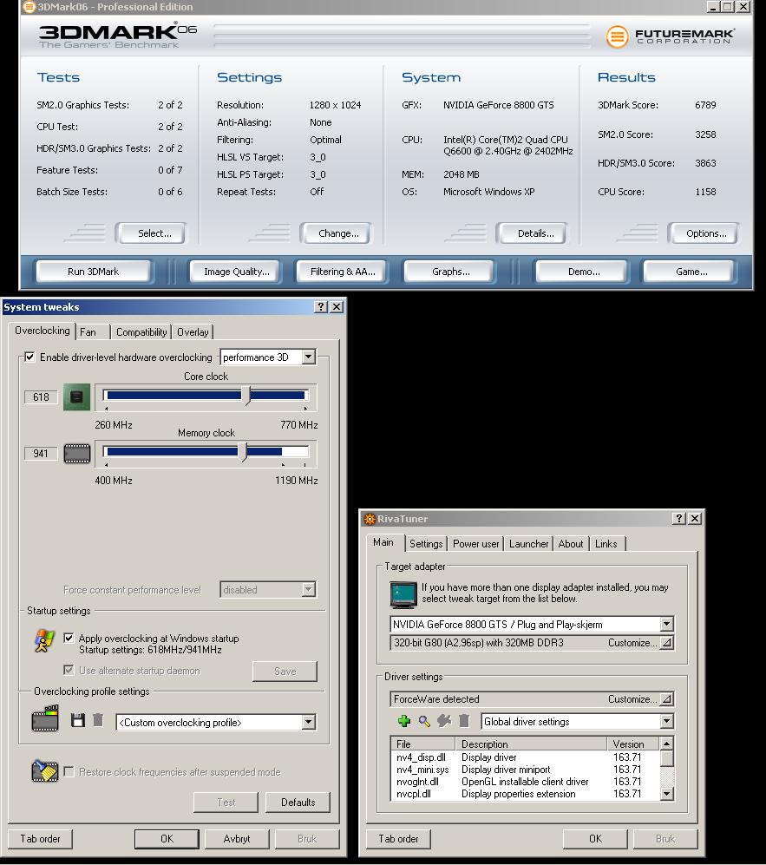Toggle Restore clock frequencies after suspended mode

pyautogui.click(x=69, y=771)
